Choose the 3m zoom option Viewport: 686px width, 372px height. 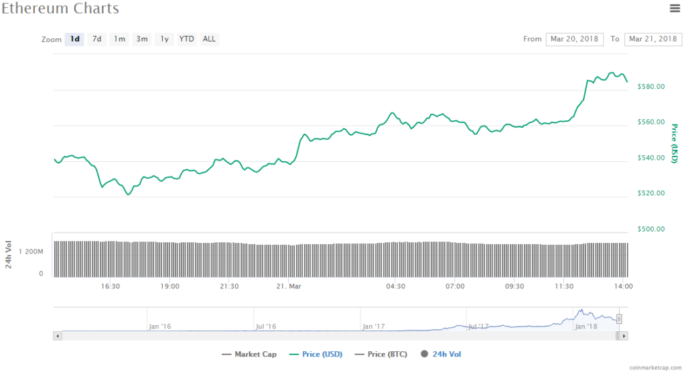point(142,39)
